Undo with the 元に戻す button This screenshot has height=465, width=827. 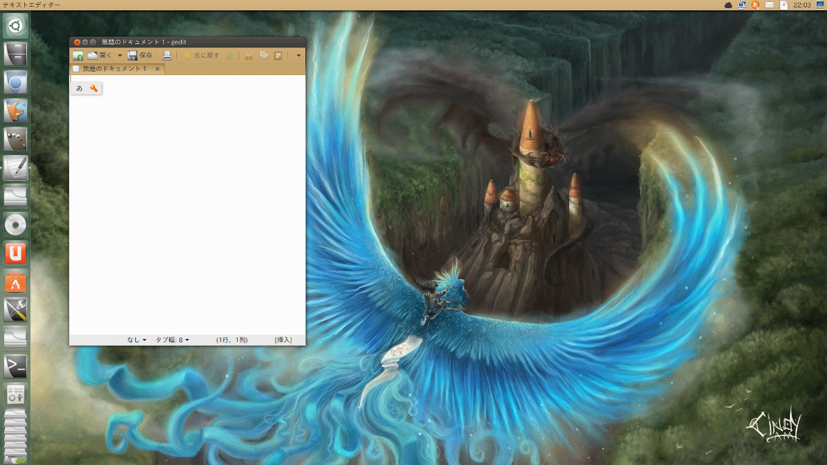pyautogui.click(x=201, y=55)
